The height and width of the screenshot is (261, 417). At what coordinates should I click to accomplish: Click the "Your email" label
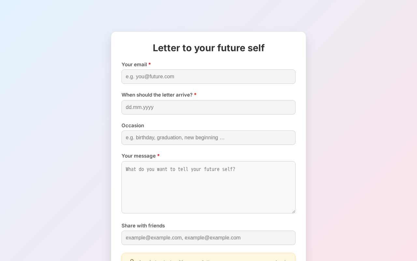(x=134, y=65)
